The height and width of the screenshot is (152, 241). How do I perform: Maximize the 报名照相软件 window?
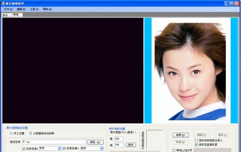coord(232,4)
